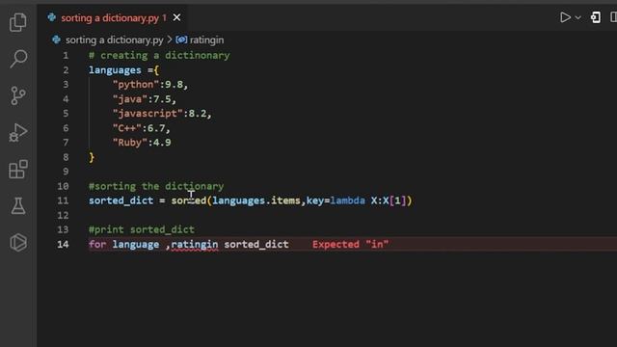Click the "javascript":8.2 entry
Screen dimensions: 617x347
[162, 114]
